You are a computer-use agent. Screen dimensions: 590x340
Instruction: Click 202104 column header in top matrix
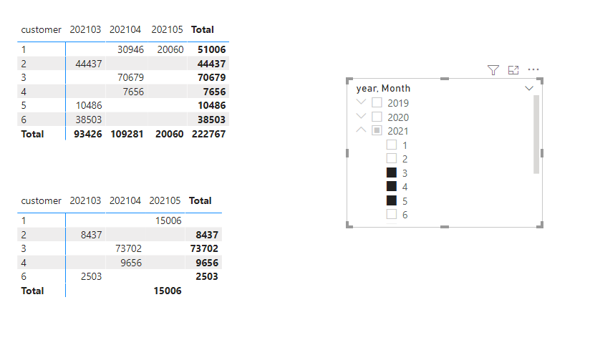tap(125, 30)
